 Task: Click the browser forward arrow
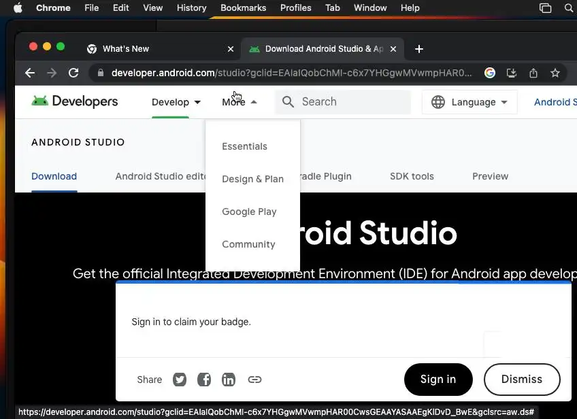coord(52,73)
